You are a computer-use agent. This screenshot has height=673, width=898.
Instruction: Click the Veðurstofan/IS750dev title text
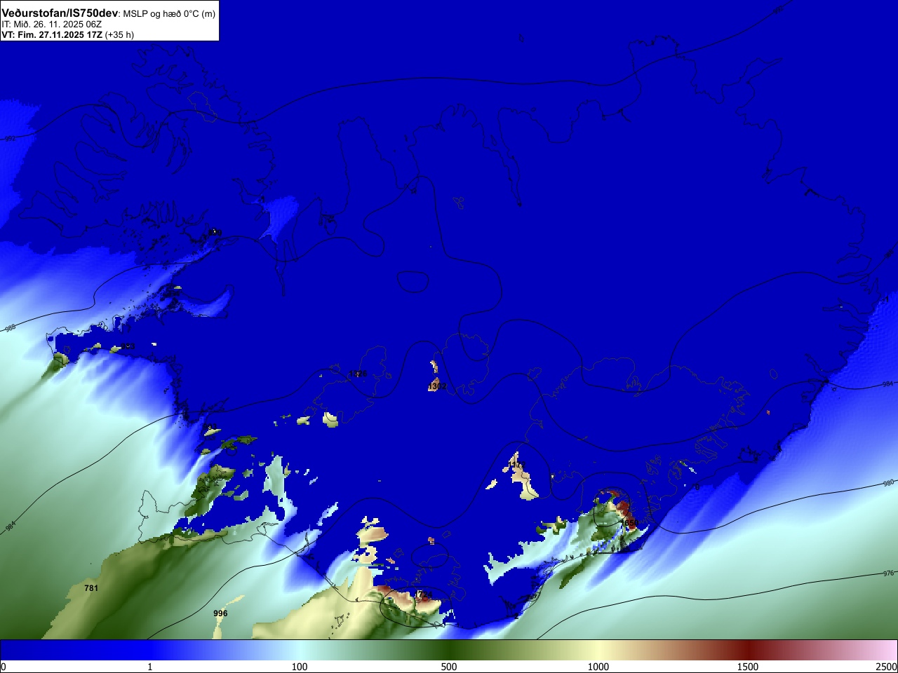coord(60,13)
